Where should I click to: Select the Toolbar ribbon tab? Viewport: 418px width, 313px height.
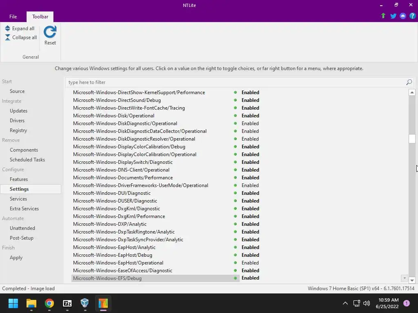pyautogui.click(x=40, y=16)
